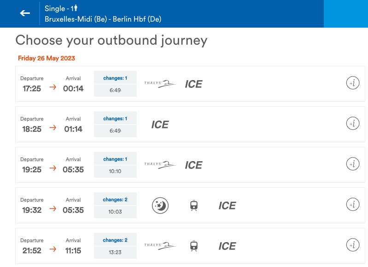Expand changes: 2 for 19:32 departure
368x267 pixels.
pos(115,199)
